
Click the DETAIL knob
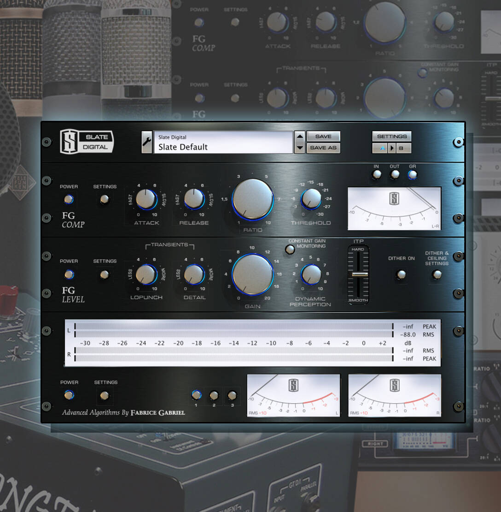[194, 274]
